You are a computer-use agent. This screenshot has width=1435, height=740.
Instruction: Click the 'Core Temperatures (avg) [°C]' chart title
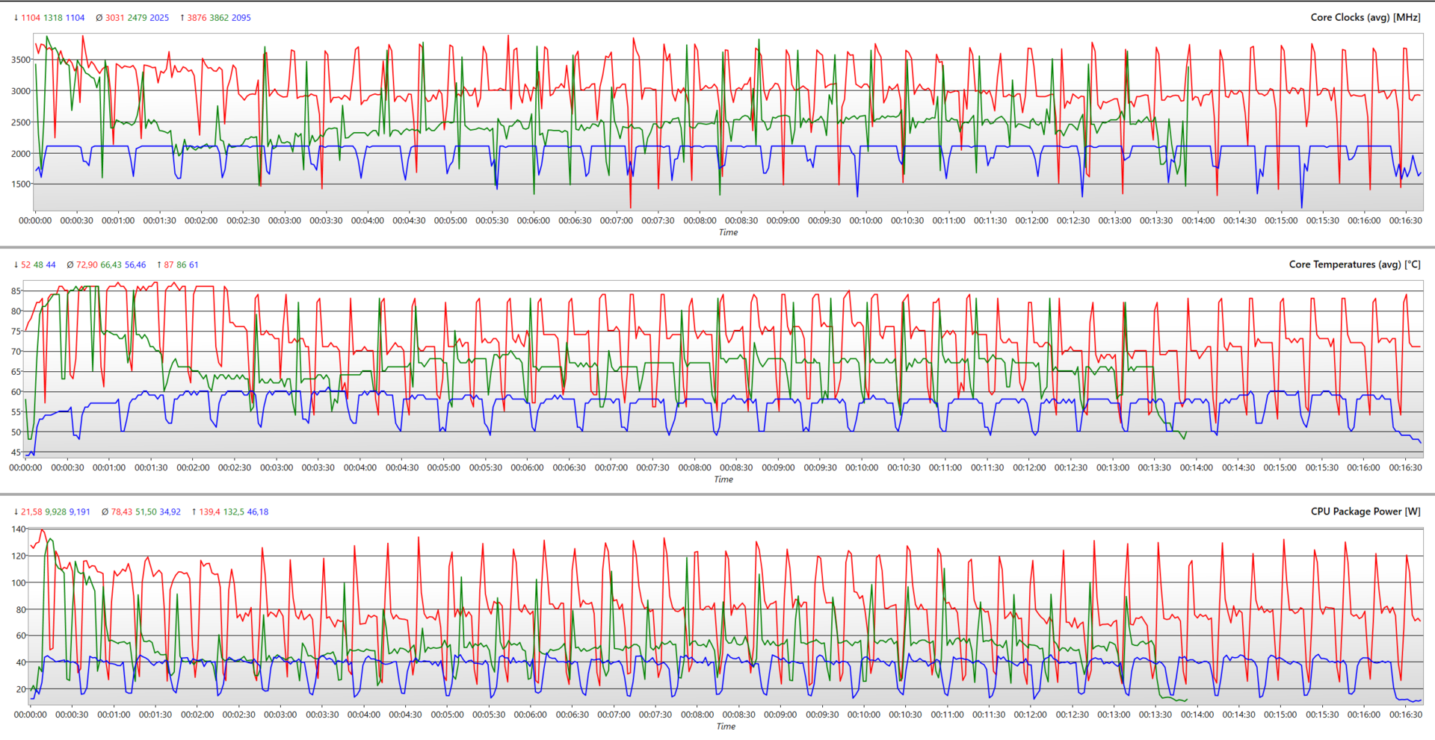click(1355, 264)
